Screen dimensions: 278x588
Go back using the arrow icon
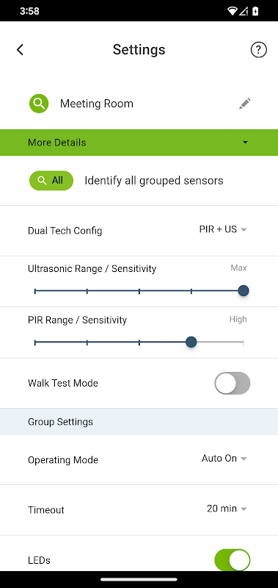21,49
